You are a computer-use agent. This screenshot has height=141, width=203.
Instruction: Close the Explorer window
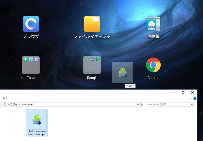[193, 93]
